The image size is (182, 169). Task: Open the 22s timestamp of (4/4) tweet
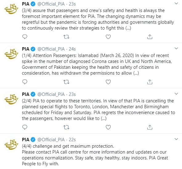[72, 140]
